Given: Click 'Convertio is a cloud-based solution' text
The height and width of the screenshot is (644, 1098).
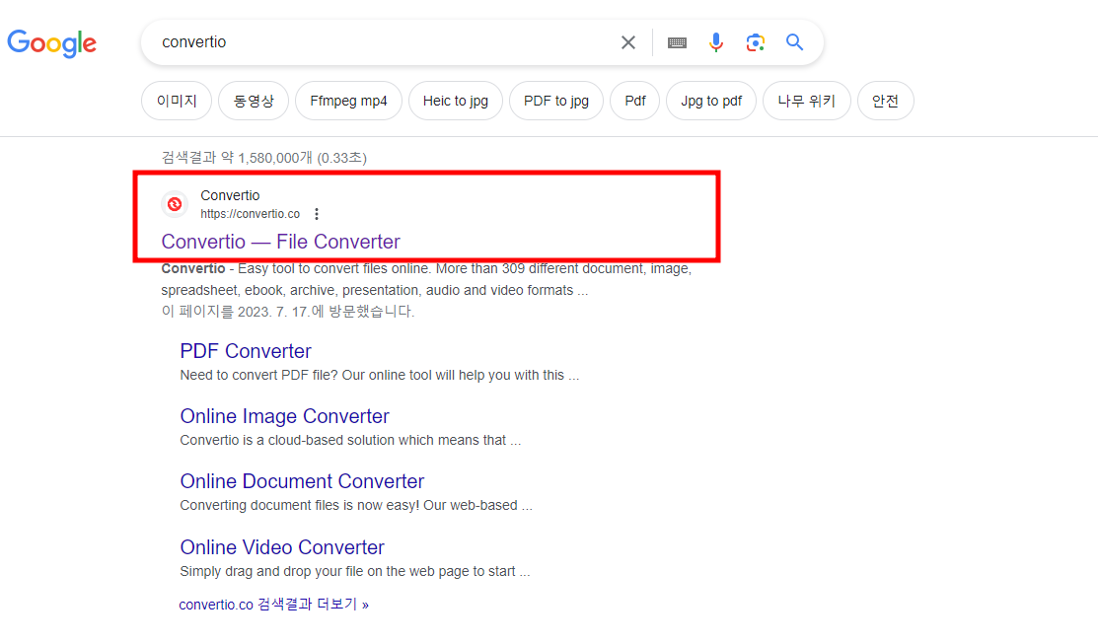Looking at the screenshot, I should (x=350, y=440).
